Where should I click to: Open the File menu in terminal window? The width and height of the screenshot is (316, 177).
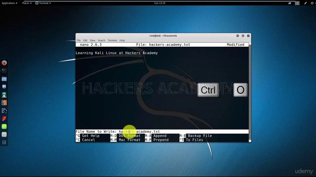point(79,40)
